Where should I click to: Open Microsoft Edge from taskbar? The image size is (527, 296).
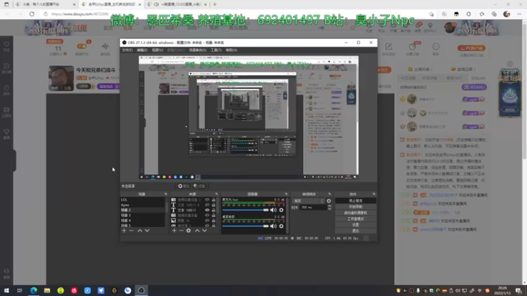(34, 290)
